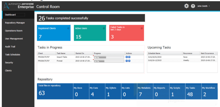Refresh the Registered Clients tile
This screenshot has width=220, height=107.
click(x=68, y=28)
